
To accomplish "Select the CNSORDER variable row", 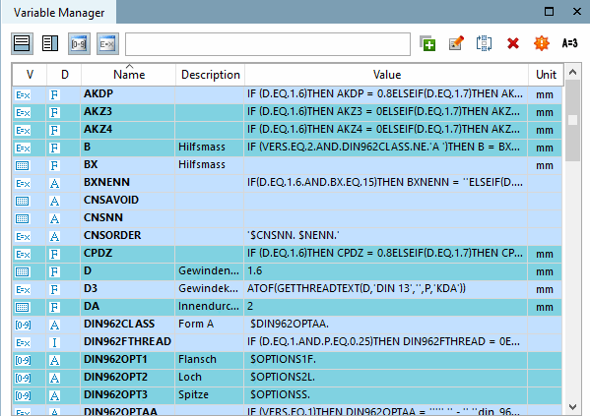I will tap(287, 236).
